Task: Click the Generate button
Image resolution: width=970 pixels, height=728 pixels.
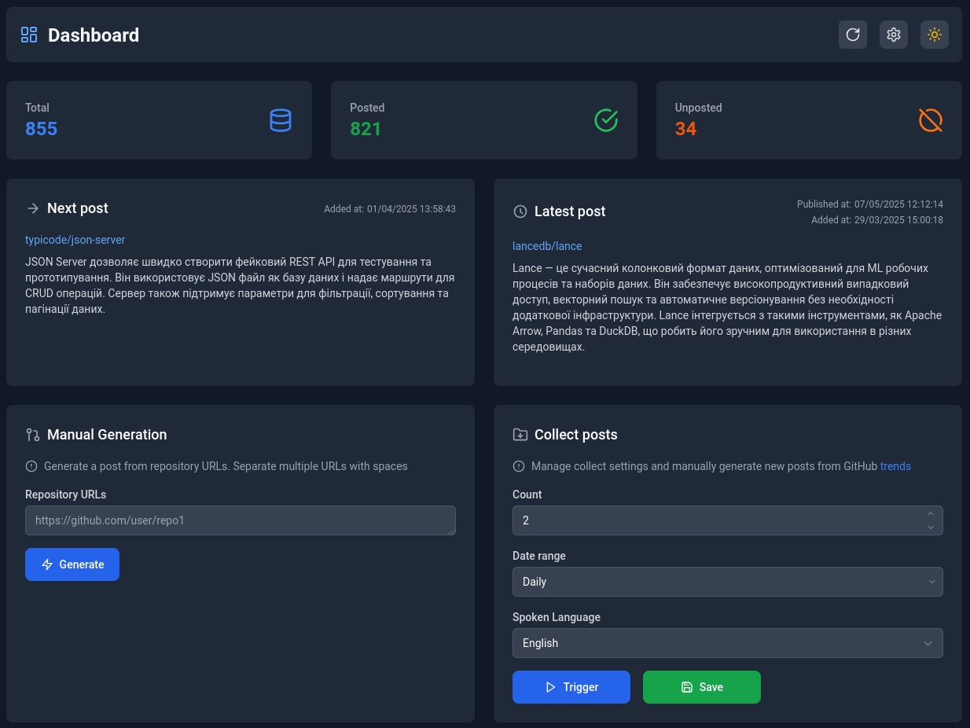Action: point(72,564)
